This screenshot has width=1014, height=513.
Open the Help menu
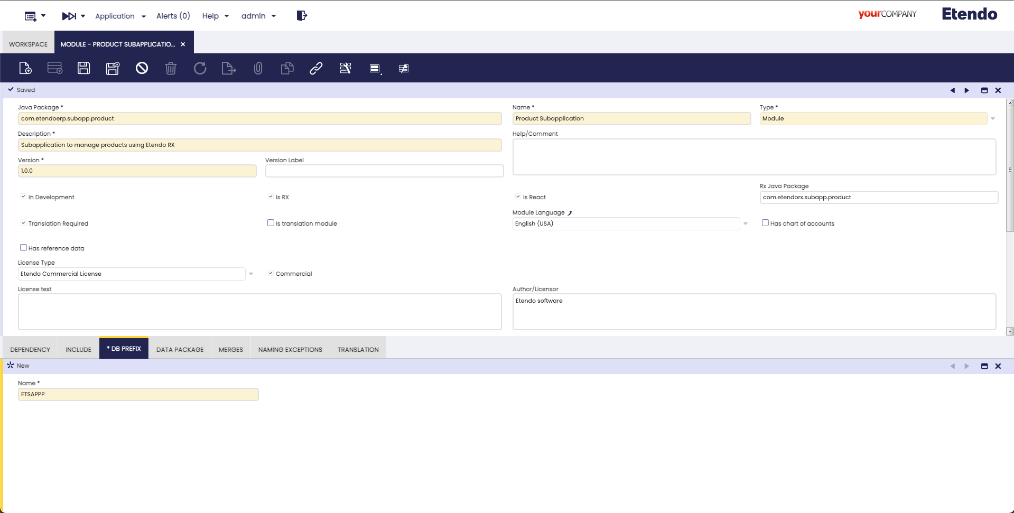click(x=215, y=16)
